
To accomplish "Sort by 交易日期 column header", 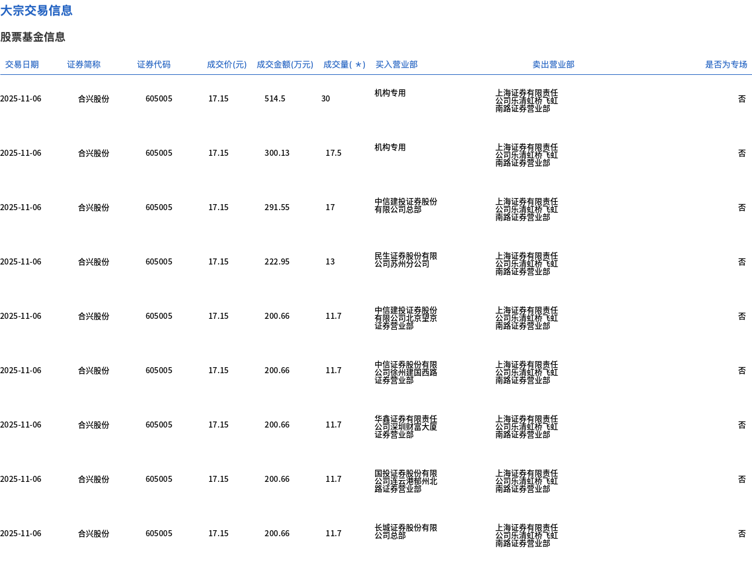I will 22,65.
